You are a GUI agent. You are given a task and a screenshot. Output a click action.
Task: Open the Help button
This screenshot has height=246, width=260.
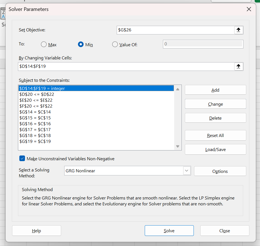click(36, 231)
